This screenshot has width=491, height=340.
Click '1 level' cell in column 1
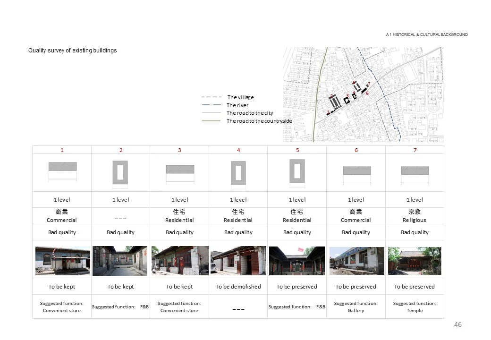point(62,200)
